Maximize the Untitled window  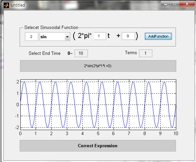click(174, 4)
